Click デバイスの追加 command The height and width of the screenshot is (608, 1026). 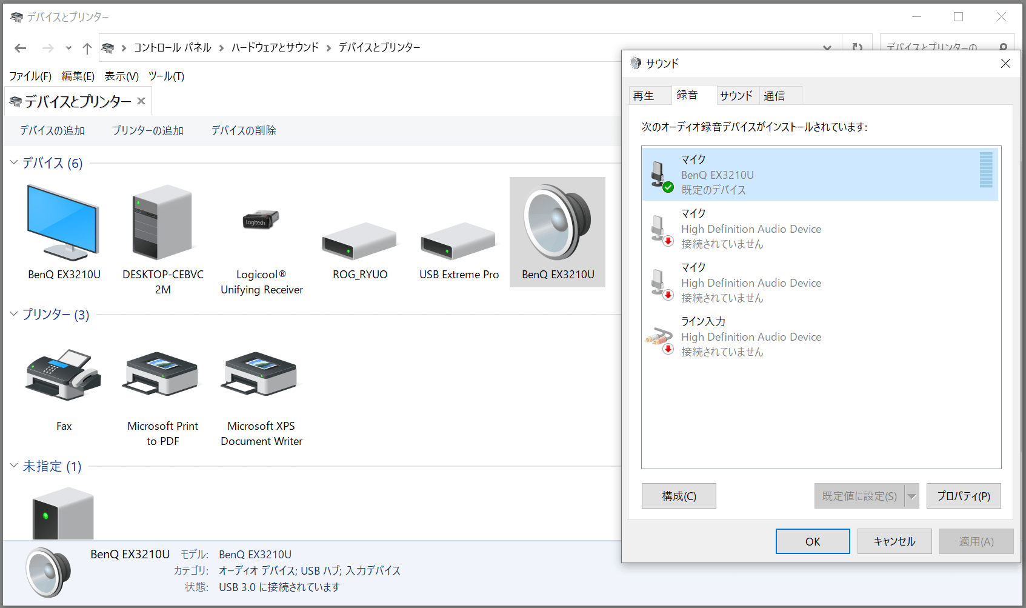click(x=52, y=130)
